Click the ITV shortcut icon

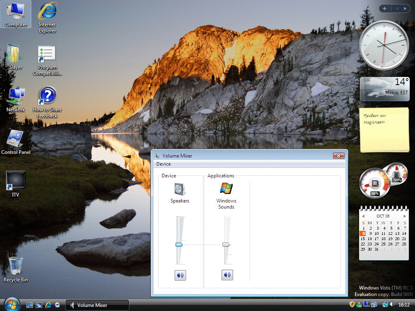point(15,181)
